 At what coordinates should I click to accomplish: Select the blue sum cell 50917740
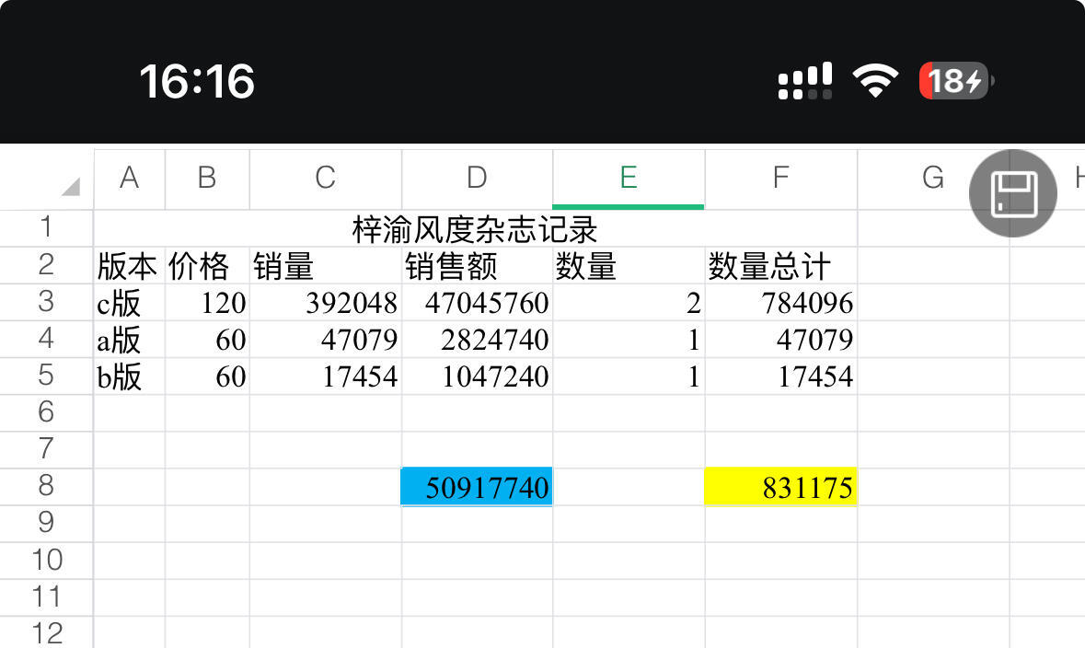[477, 487]
